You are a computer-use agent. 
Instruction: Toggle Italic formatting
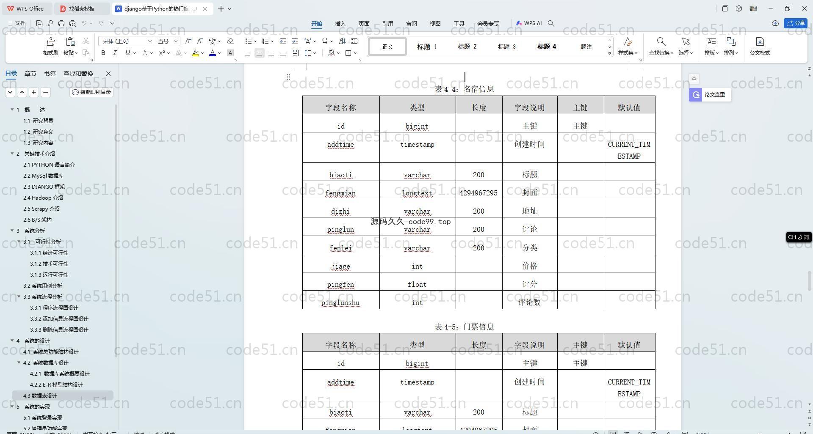tap(115, 53)
